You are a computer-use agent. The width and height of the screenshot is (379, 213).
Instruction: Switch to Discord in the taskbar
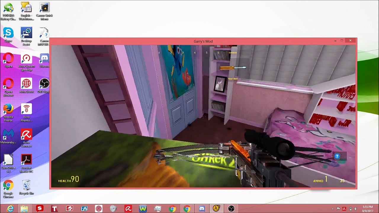tap(202, 209)
